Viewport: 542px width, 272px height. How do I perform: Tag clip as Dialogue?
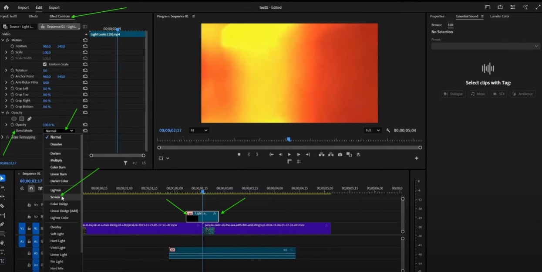pos(453,94)
